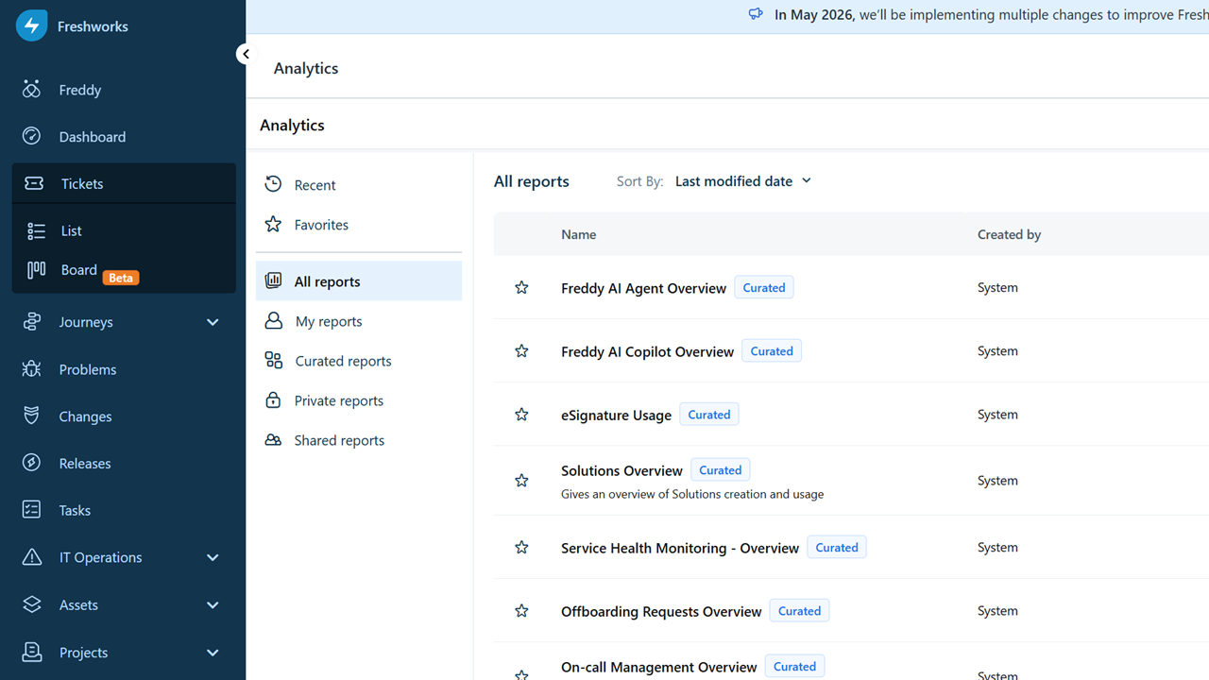Click Curated tag beside eSignature Usage
Image resolution: width=1209 pixels, height=680 pixels.
pyautogui.click(x=709, y=415)
